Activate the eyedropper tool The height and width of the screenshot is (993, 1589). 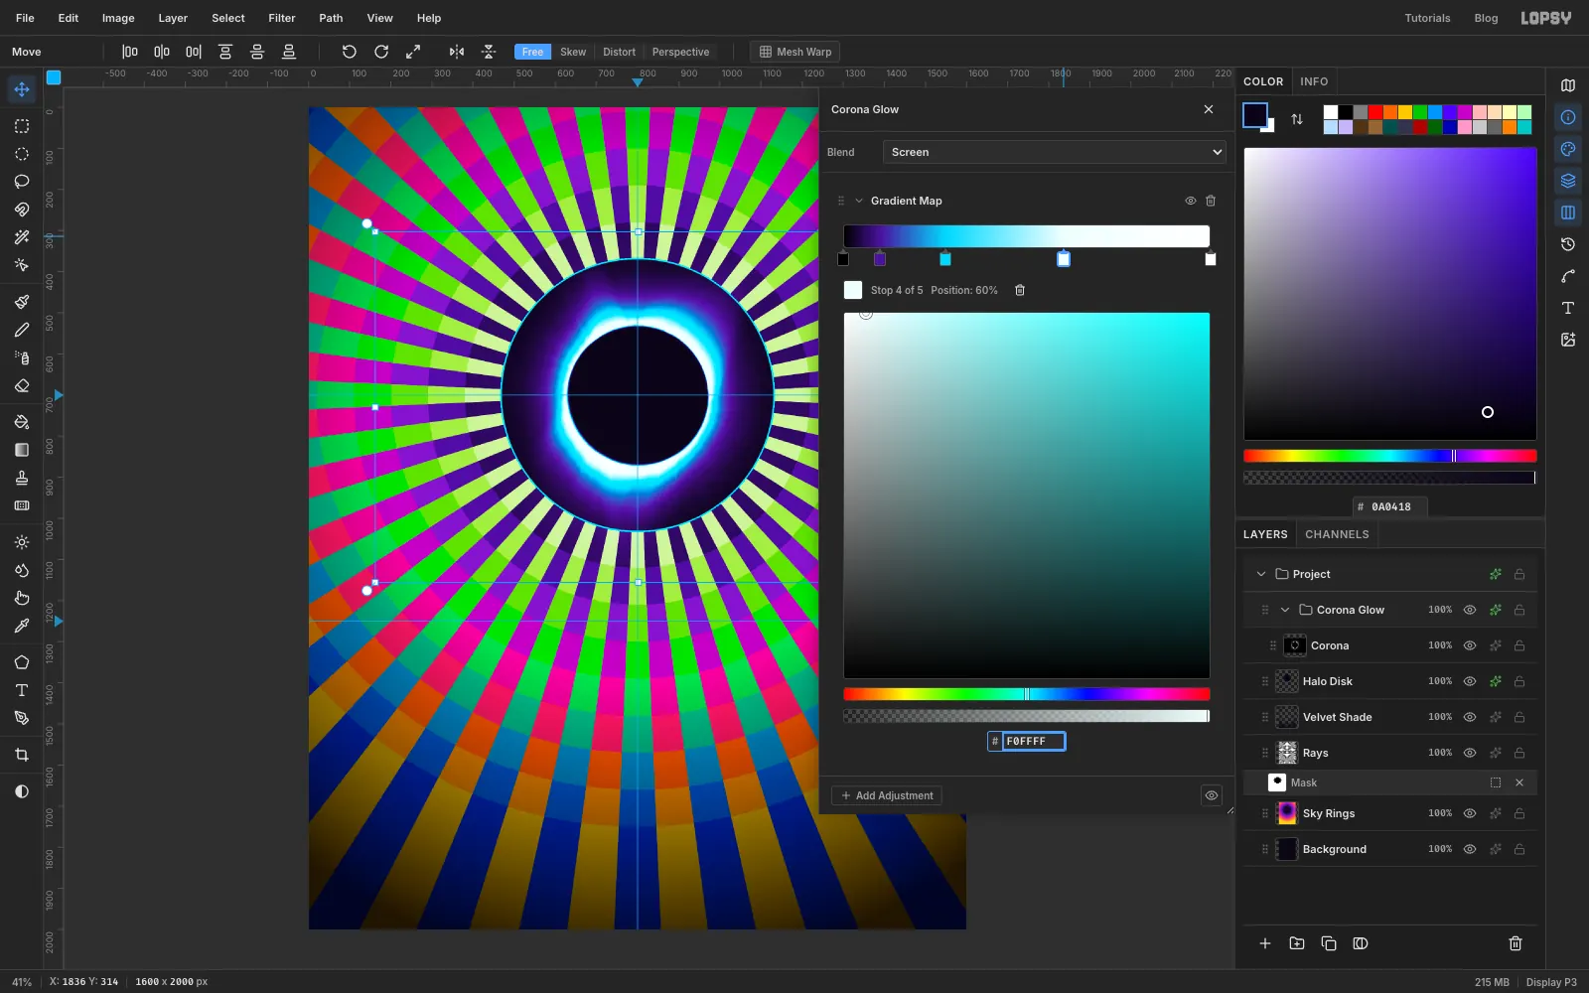point(22,626)
